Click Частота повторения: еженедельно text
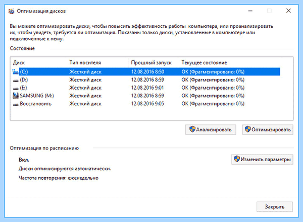 pyautogui.click(x=59, y=178)
